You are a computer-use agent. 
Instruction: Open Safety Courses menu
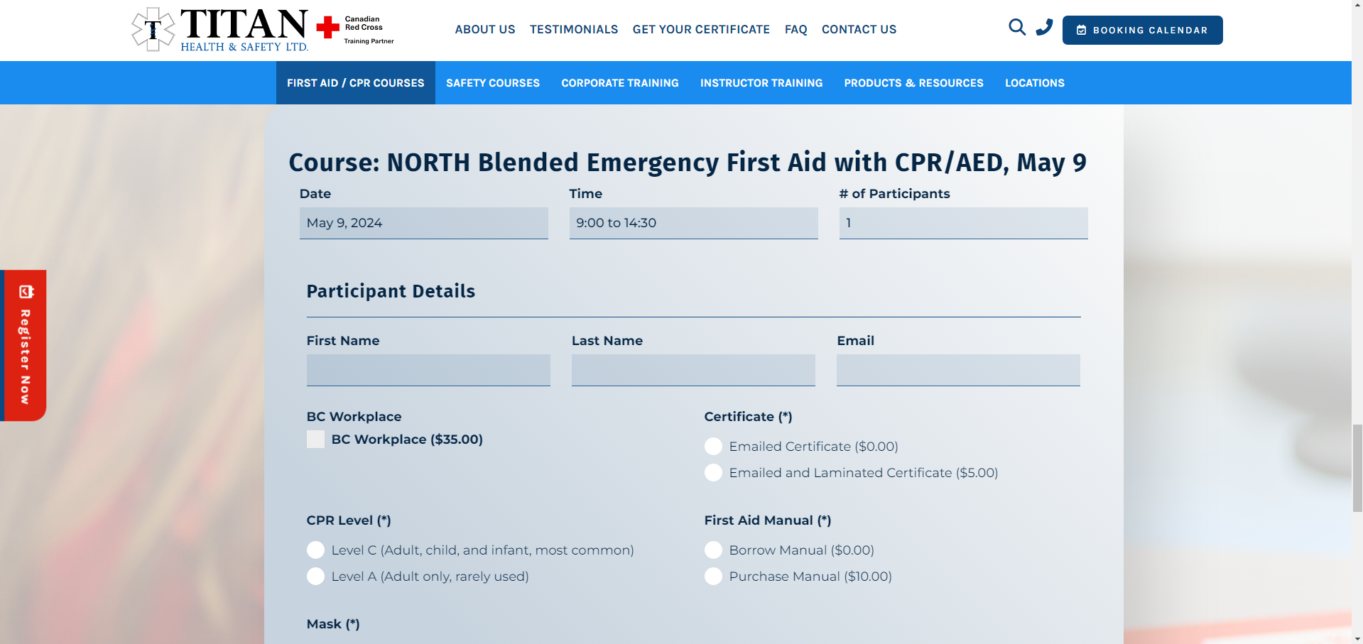493,83
